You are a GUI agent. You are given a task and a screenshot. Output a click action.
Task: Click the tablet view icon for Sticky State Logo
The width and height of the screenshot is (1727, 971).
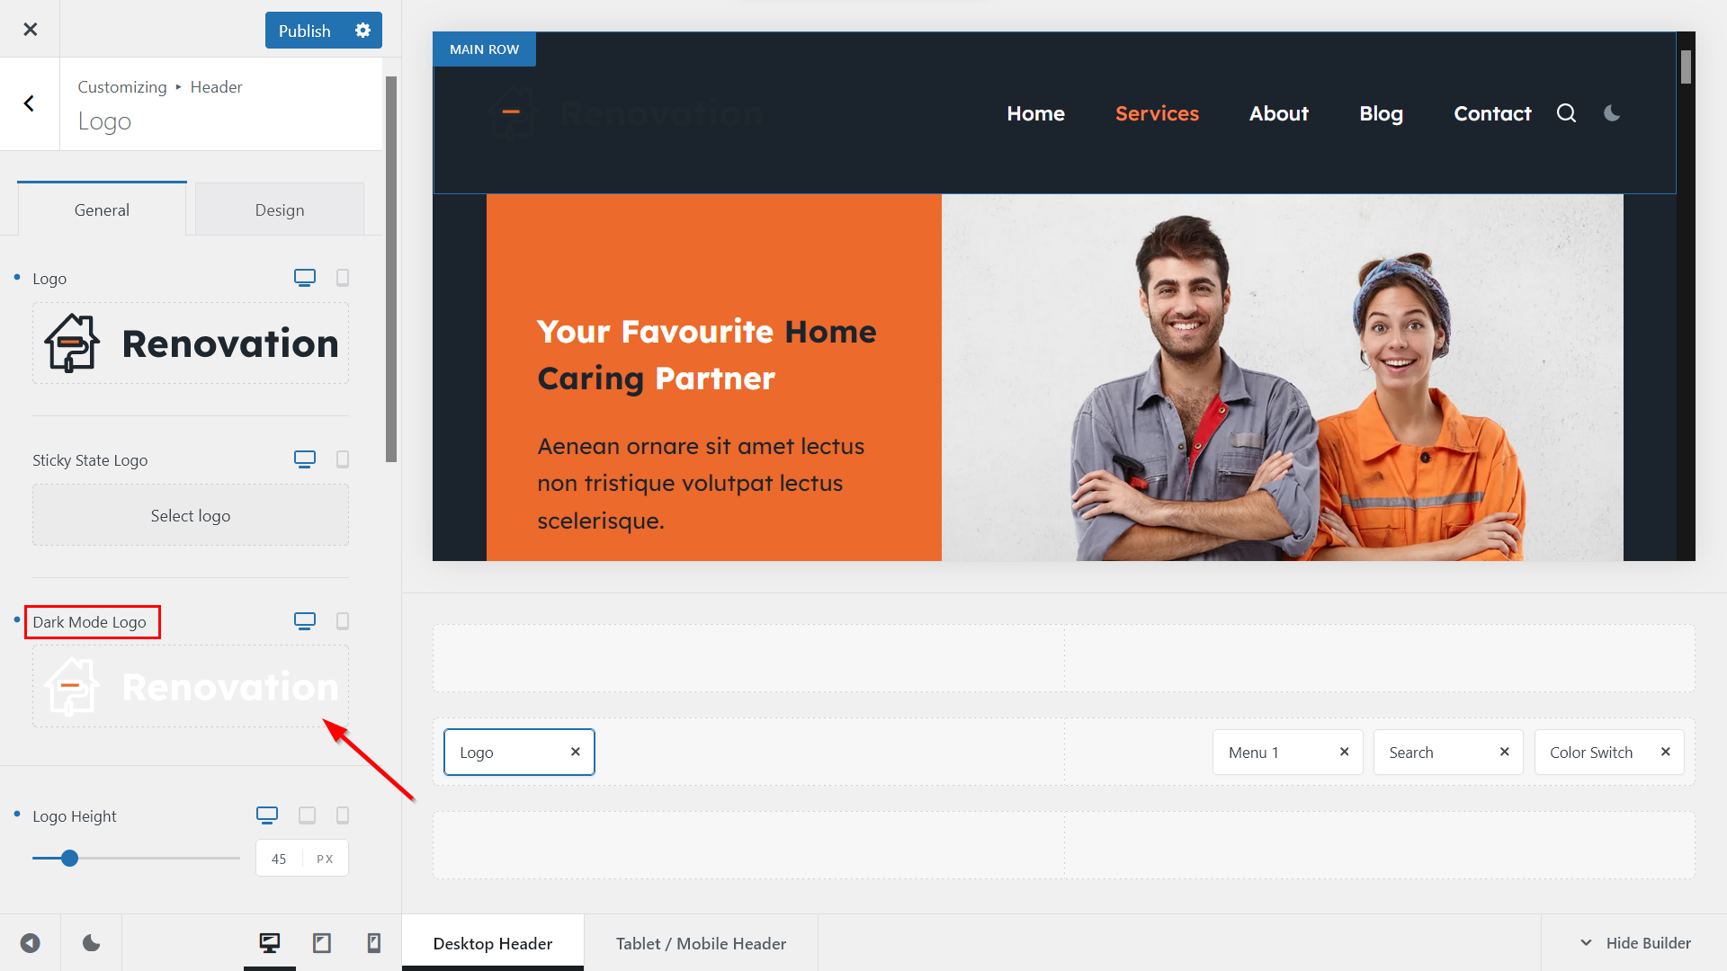point(342,459)
